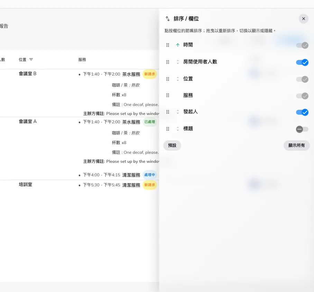Click the 已處理 status badge
The image size is (314, 292).
click(150, 122)
